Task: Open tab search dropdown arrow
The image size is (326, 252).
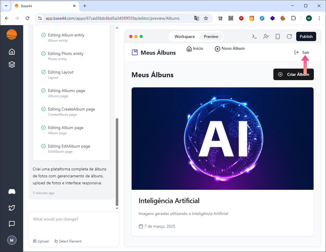Action: click(6, 6)
